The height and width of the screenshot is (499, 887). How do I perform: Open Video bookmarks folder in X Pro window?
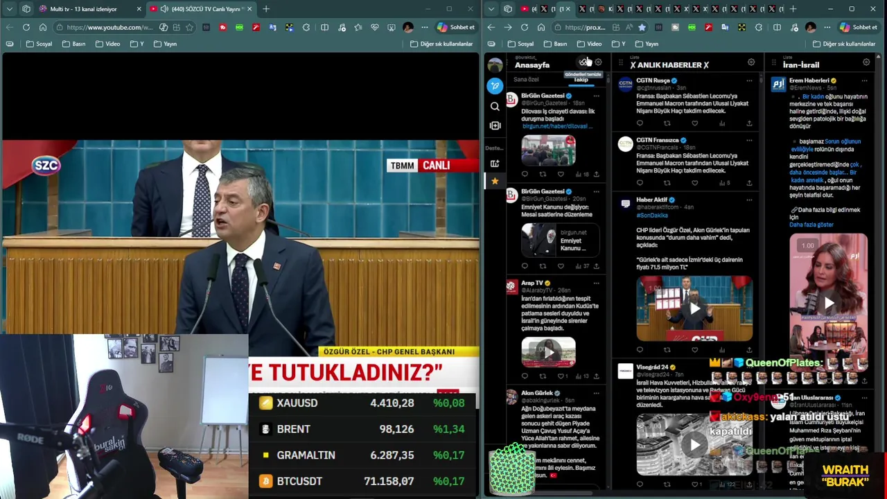(589, 44)
